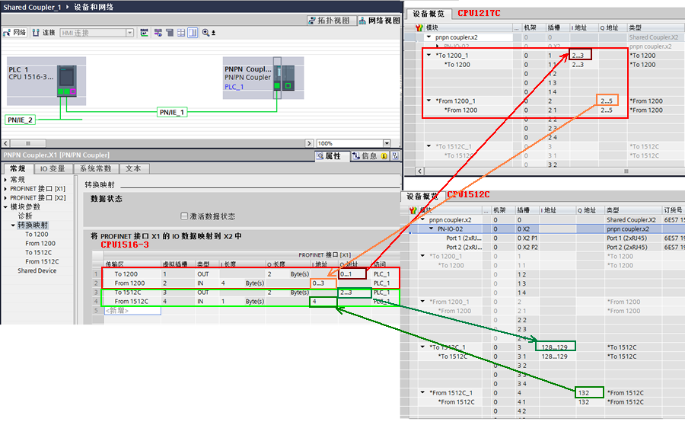This screenshot has height=422, width=685.
Task: Select the PN/IE_2 network label
Action: [20, 120]
